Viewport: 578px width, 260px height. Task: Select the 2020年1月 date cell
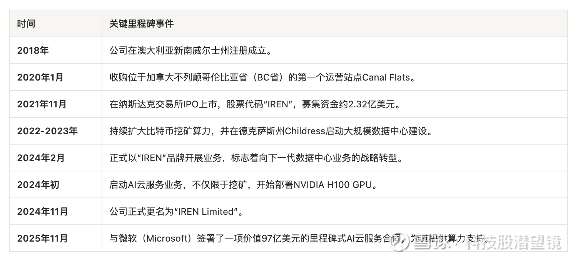[x=40, y=77]
